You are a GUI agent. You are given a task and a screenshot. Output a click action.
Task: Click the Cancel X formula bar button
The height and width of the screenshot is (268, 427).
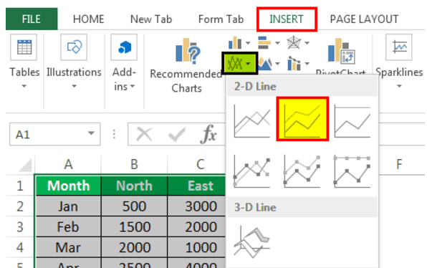point(144,134)
